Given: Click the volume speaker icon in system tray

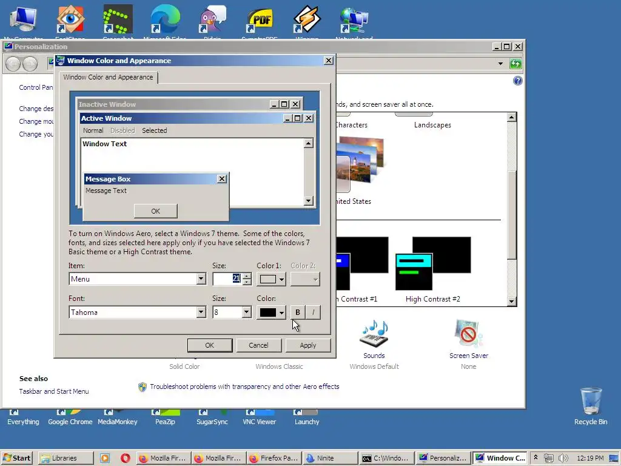Looking at the screenshot, I should point(563,458).
